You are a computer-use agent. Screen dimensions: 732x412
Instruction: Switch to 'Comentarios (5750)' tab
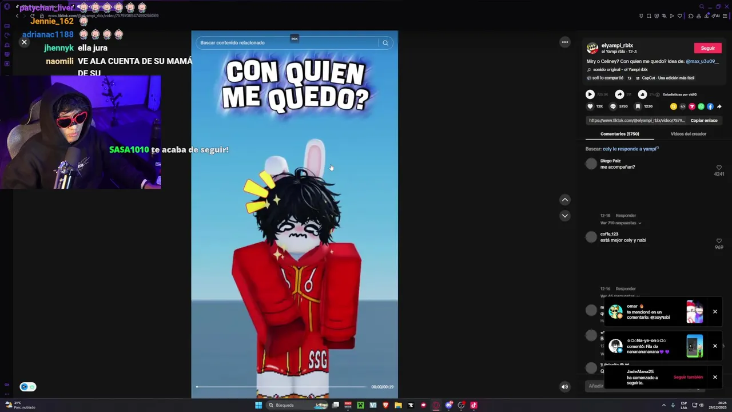620,134
